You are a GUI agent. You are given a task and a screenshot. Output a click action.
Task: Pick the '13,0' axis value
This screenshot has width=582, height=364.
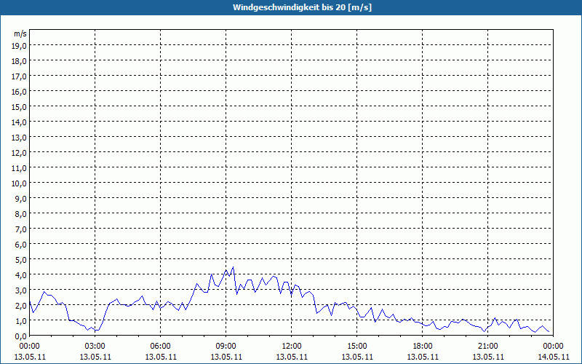(20, 138)
